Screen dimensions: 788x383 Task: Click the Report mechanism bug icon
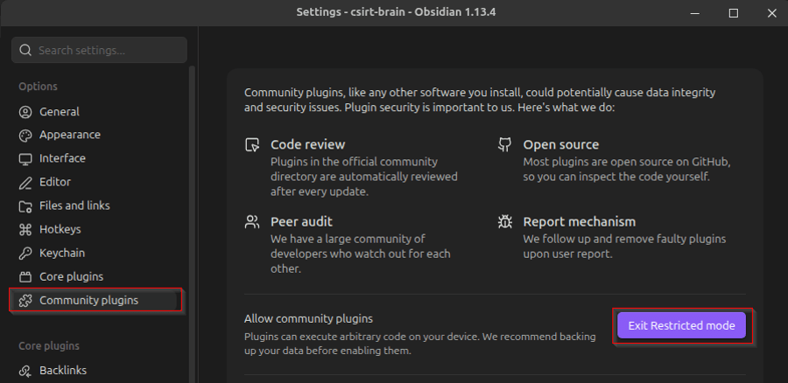[x=504, y=221]
